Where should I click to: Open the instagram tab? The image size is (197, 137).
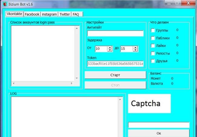point(49,14)
